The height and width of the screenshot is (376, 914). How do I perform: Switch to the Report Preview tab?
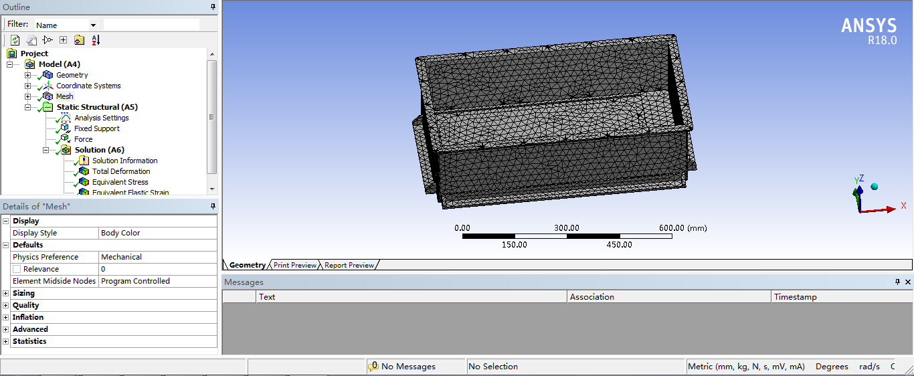pyautogui.click(x=349, y=266)
